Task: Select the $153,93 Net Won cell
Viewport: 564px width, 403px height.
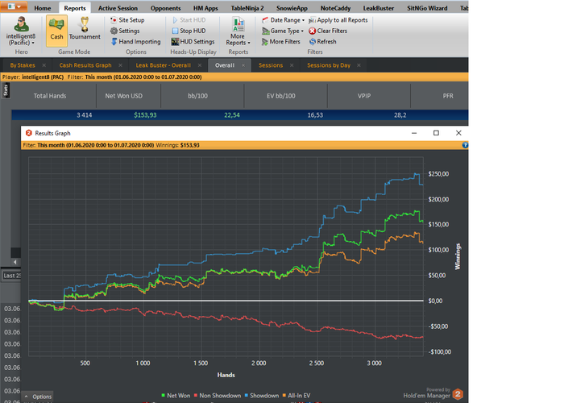Action: (145, 115)
